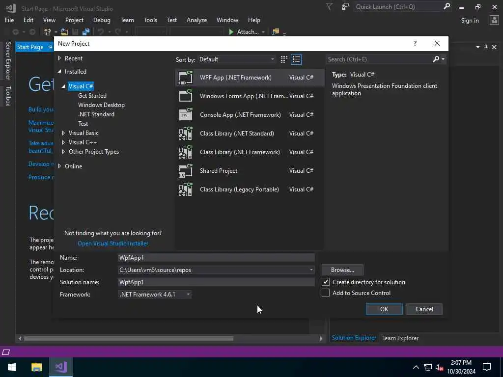Image resolution: width=503 pixels, height=377 pixels.
Task: Open the Framework version dropdown
Action: 155,295
